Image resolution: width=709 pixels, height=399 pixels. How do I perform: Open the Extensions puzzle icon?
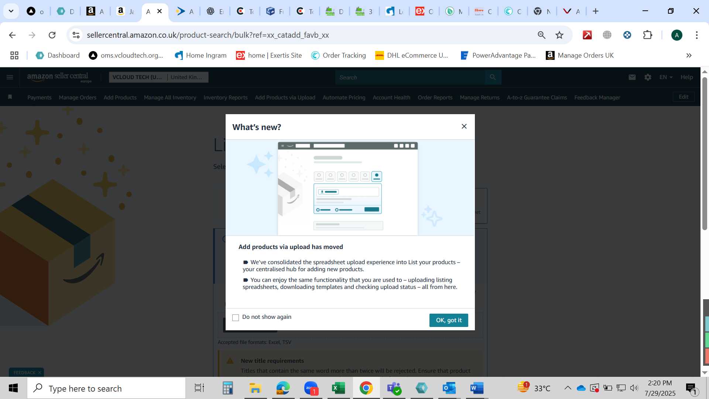(647, 35)
